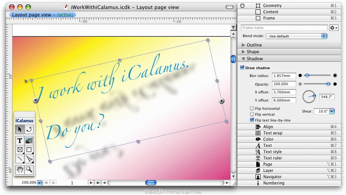Select the rotate tool in iCalamus palette
Screen dimensions: 346x195
tap(29, 129)
